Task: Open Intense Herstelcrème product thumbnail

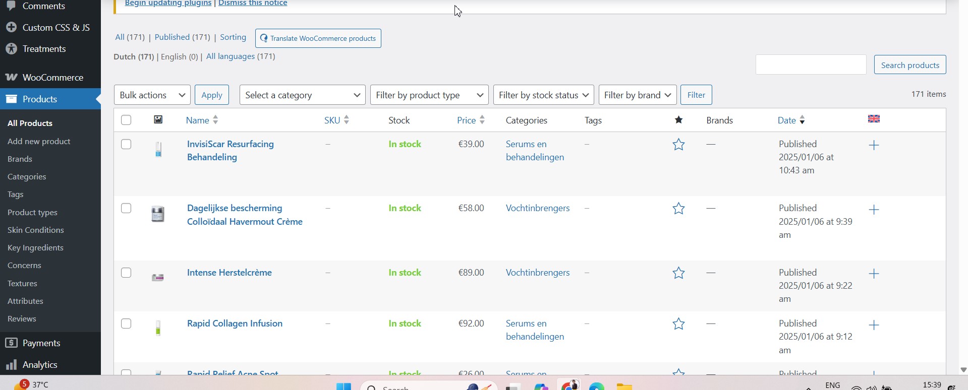Action: coord(158,278)
